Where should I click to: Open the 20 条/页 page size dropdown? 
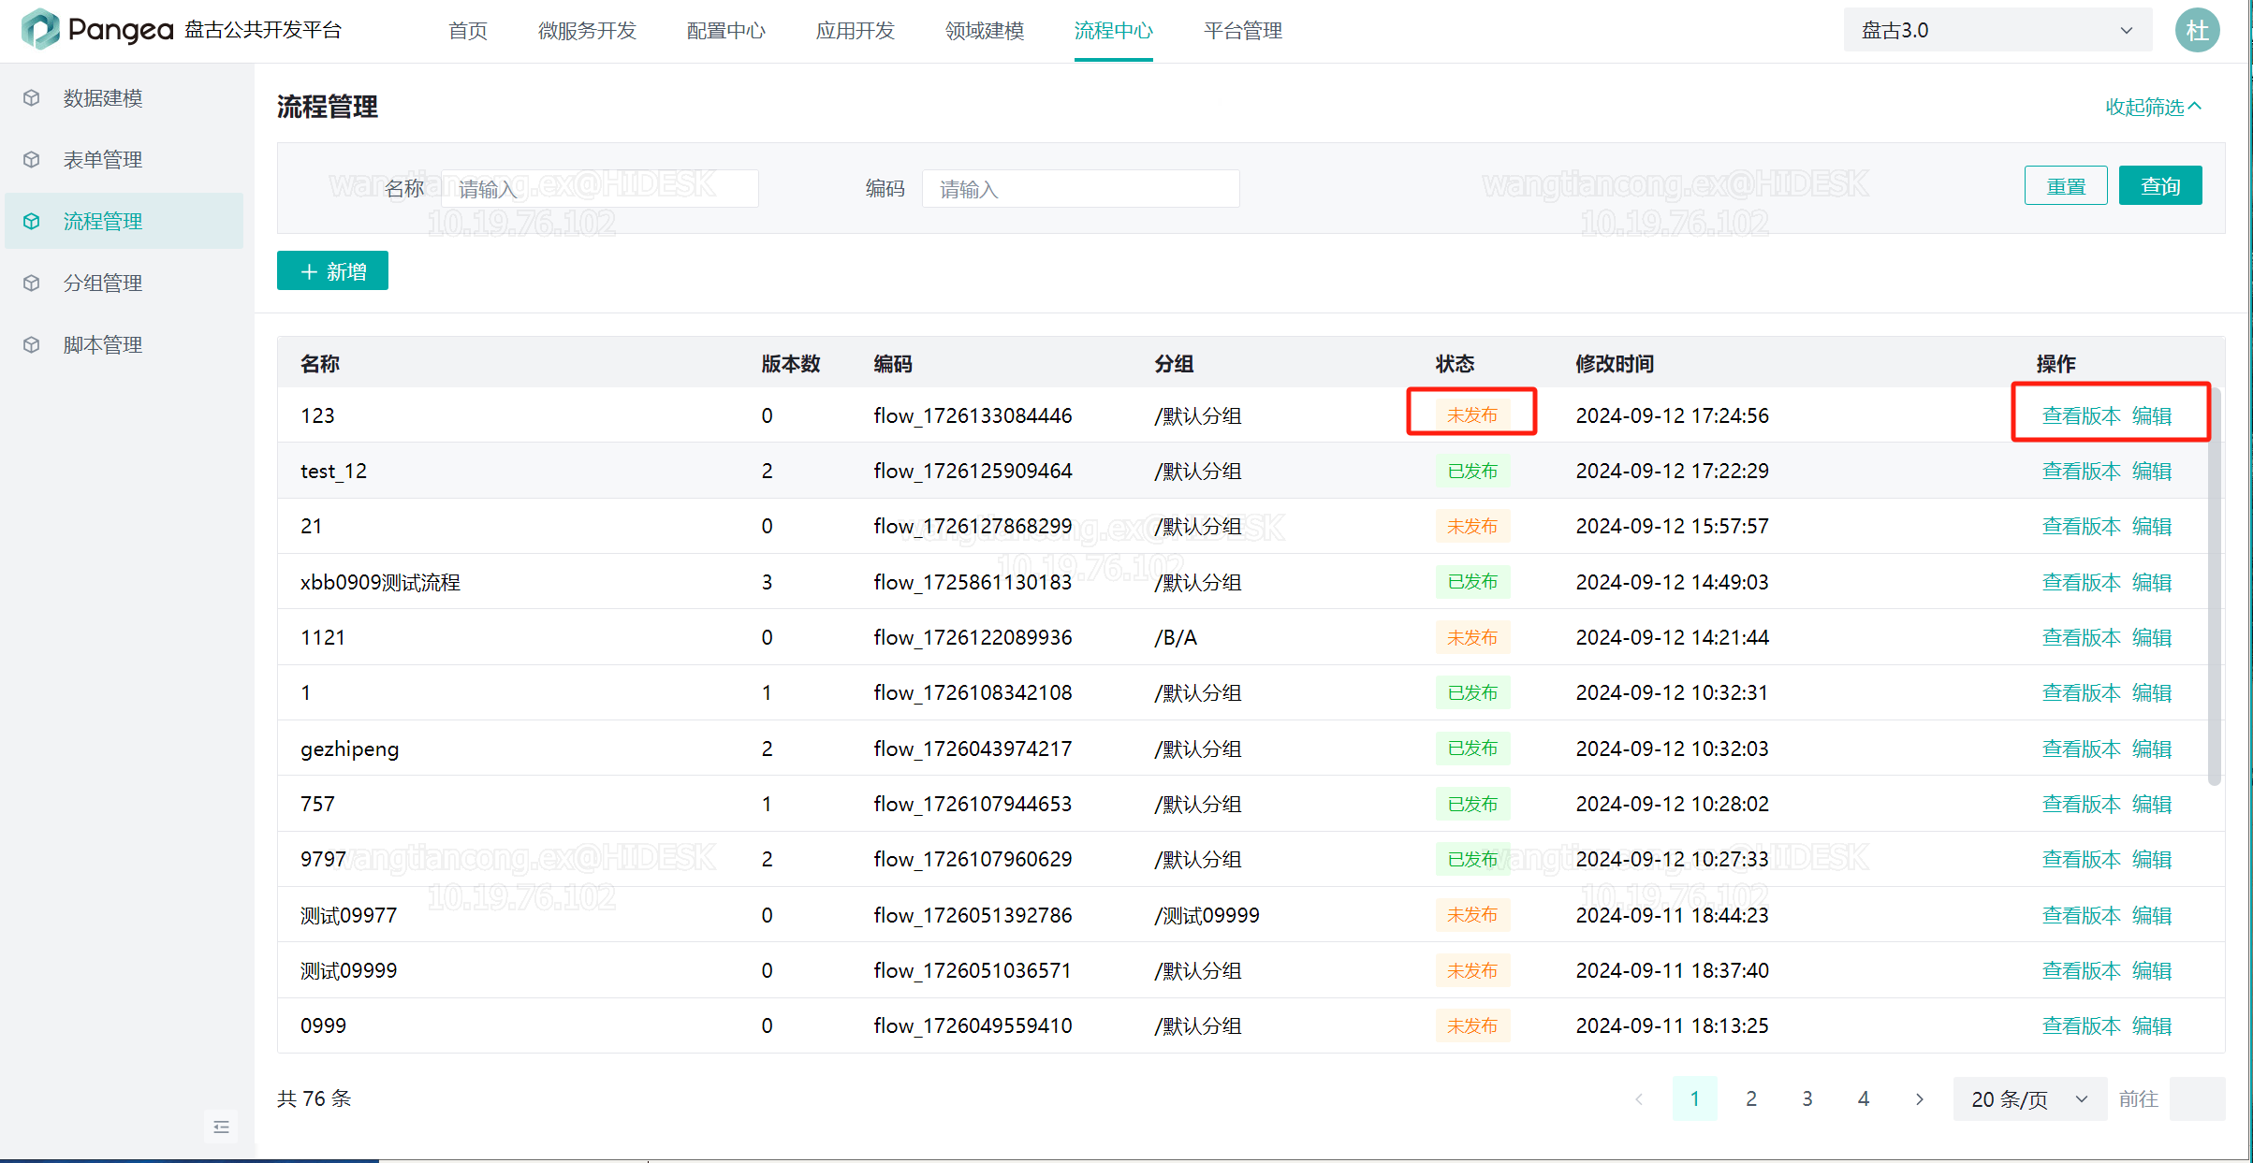[2029, 1098]
